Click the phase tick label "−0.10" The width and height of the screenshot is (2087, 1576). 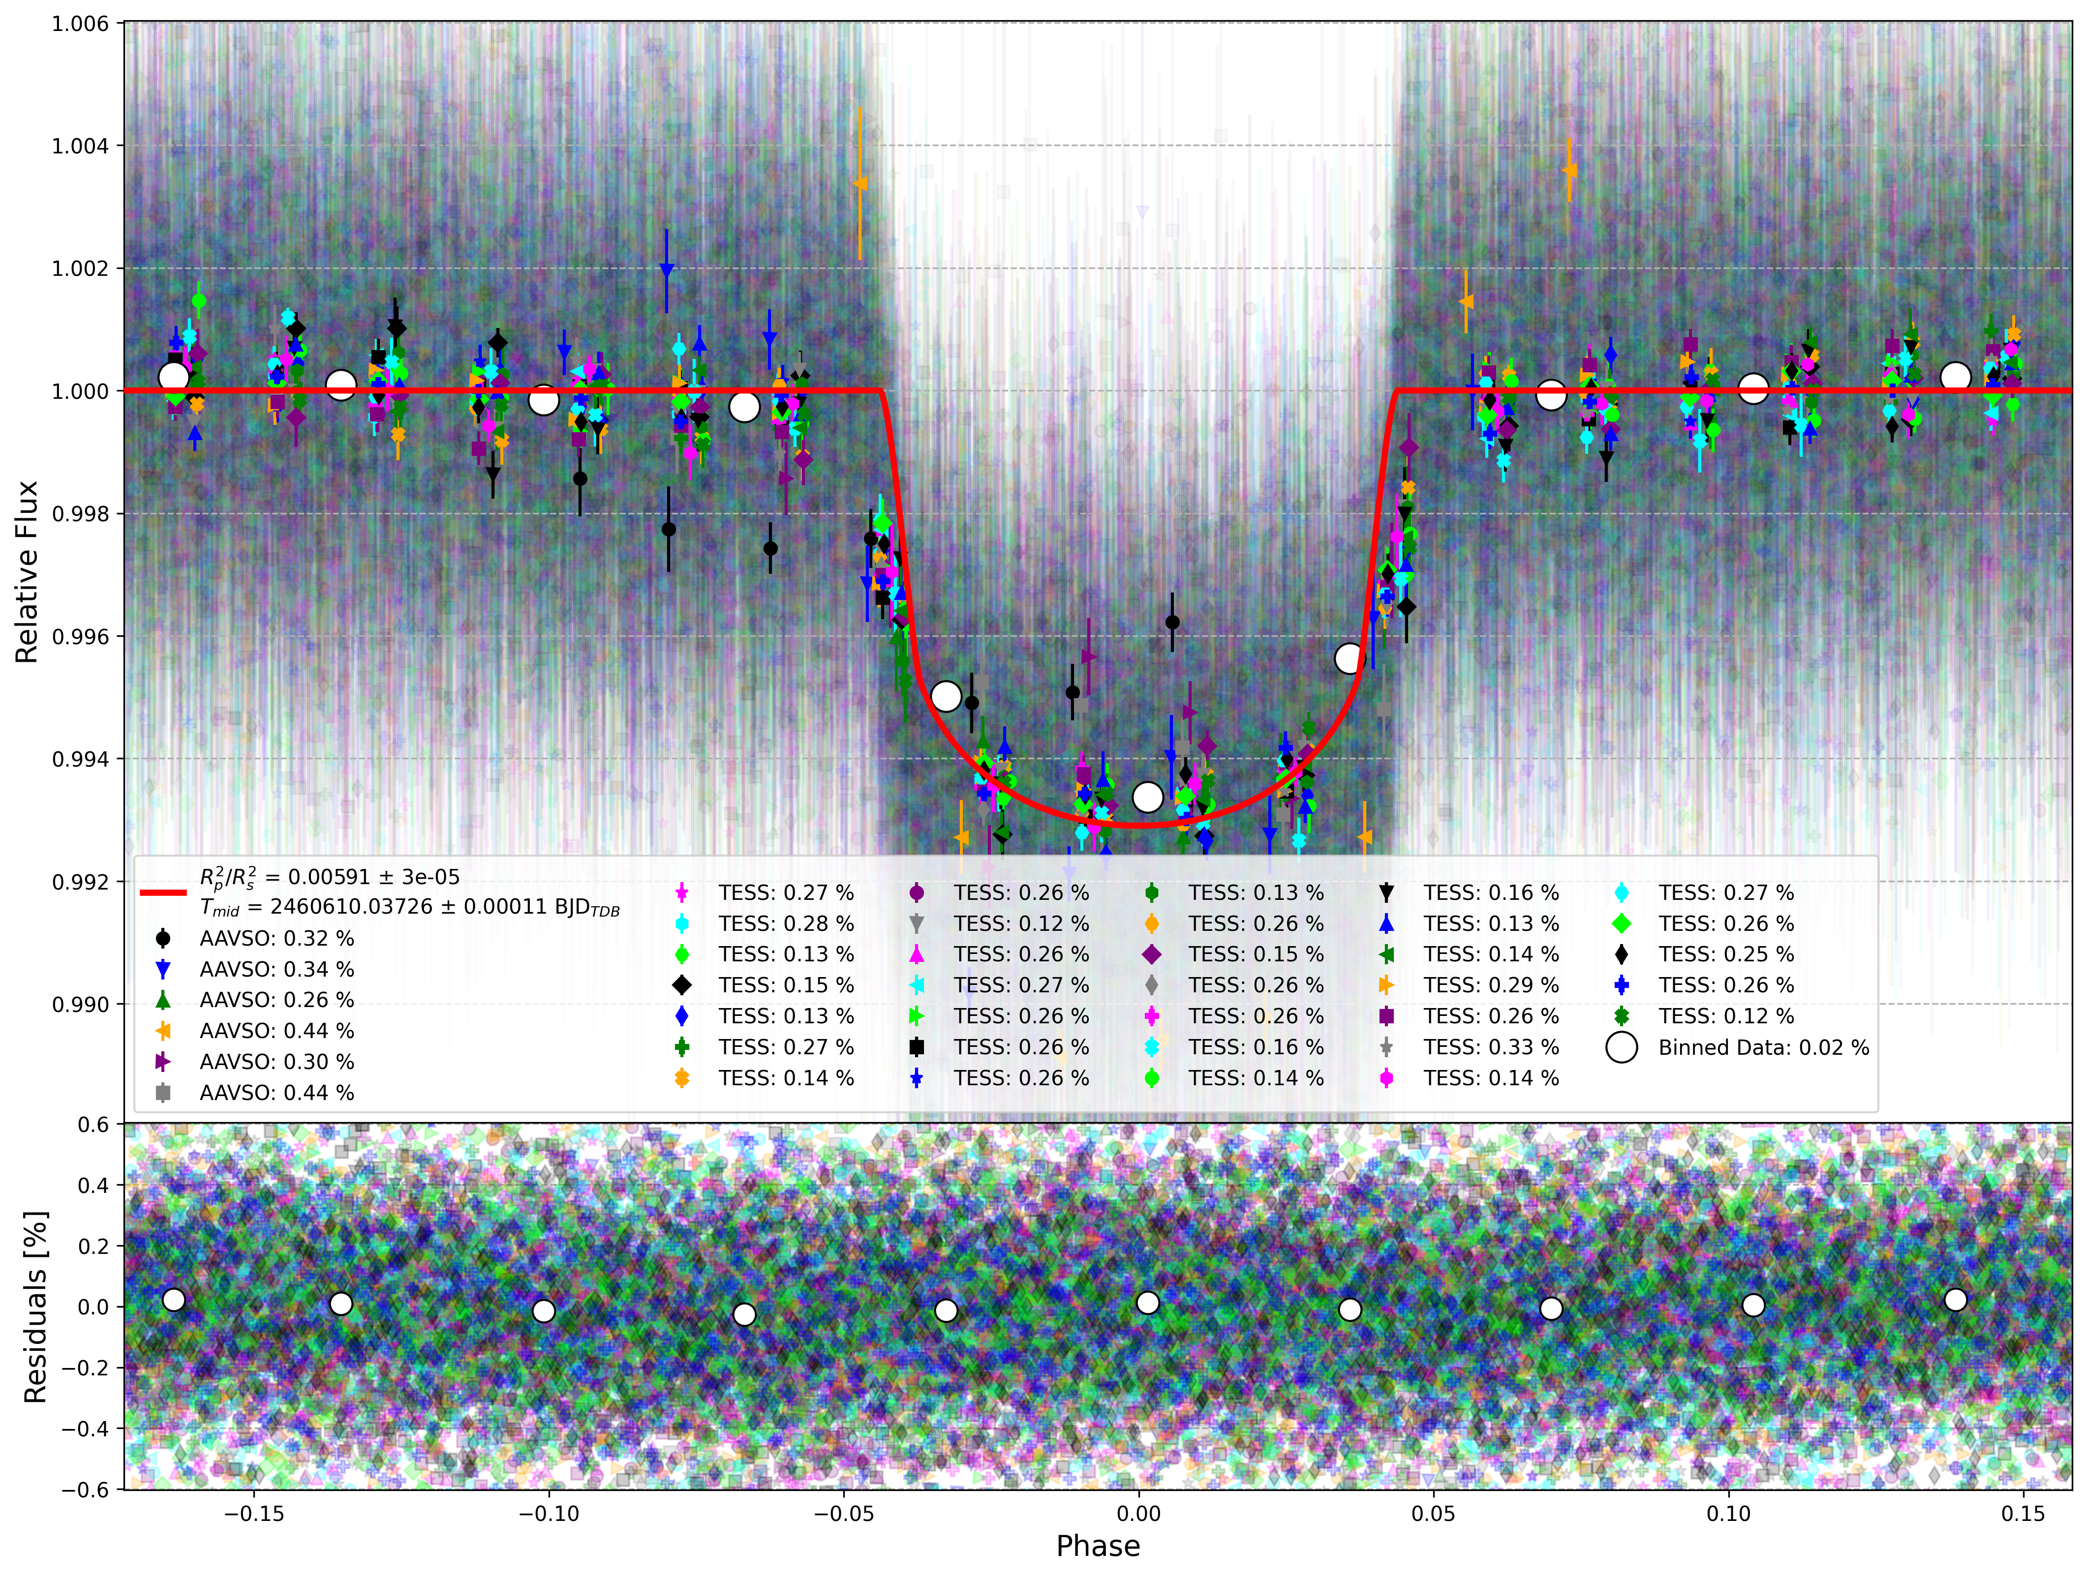[x=549, y=1514]
